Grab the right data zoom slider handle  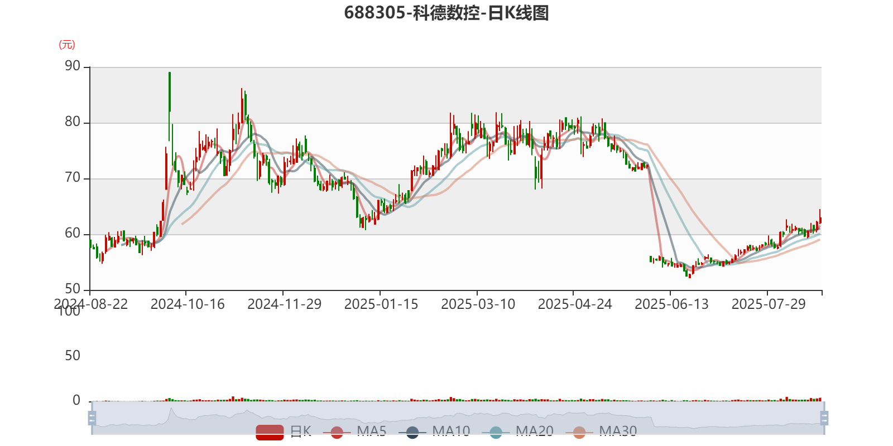[x=824, y=418]
